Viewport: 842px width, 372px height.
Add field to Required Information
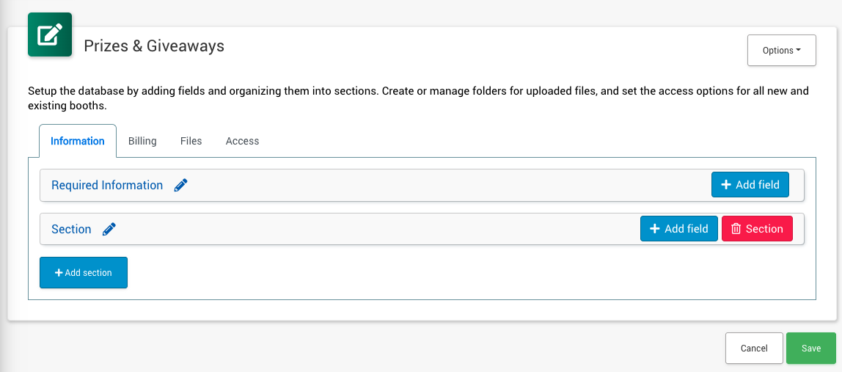point(750,185)
